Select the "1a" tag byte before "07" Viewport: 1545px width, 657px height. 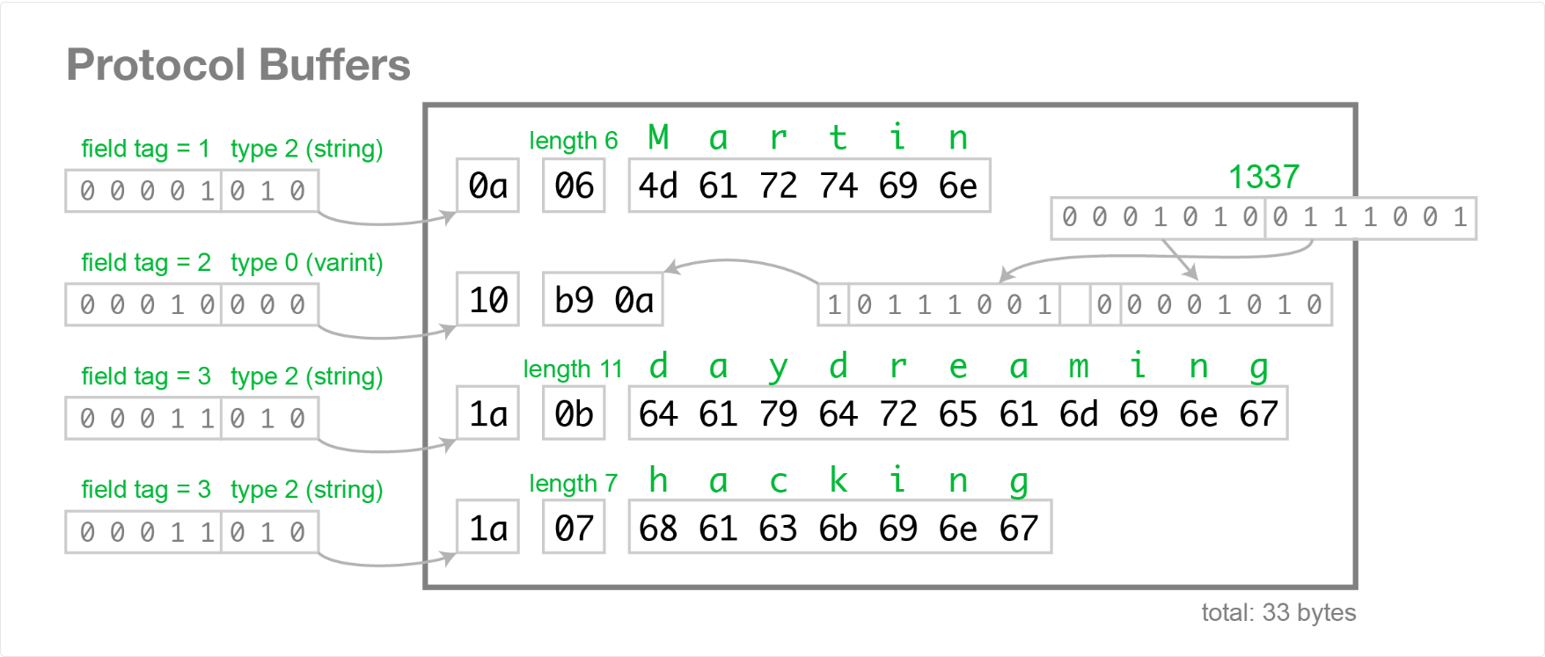tap(487, 528)
